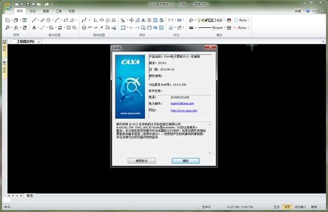Switch to the 视图 ribbon tab
Viewport: 328px width, 212px height.
72,11
